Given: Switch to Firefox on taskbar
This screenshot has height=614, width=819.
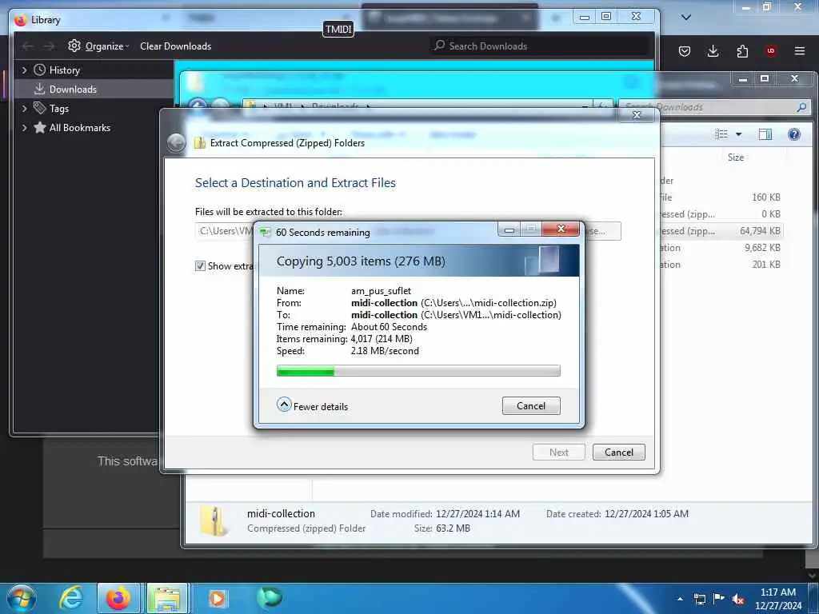Looking at the screenshot, I should pos(118,598).
